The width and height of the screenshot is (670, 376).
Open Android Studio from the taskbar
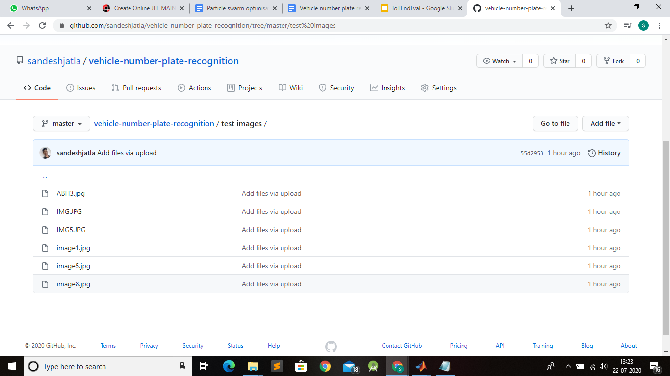[374, 366]
